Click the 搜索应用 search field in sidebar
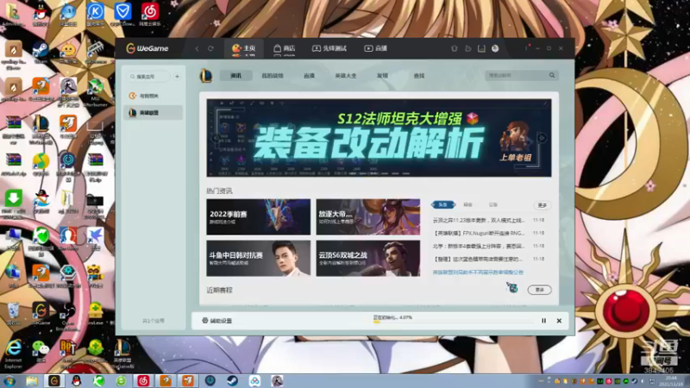Image resolution: width=690 pixels, height=388 pixels. [148, 77]
